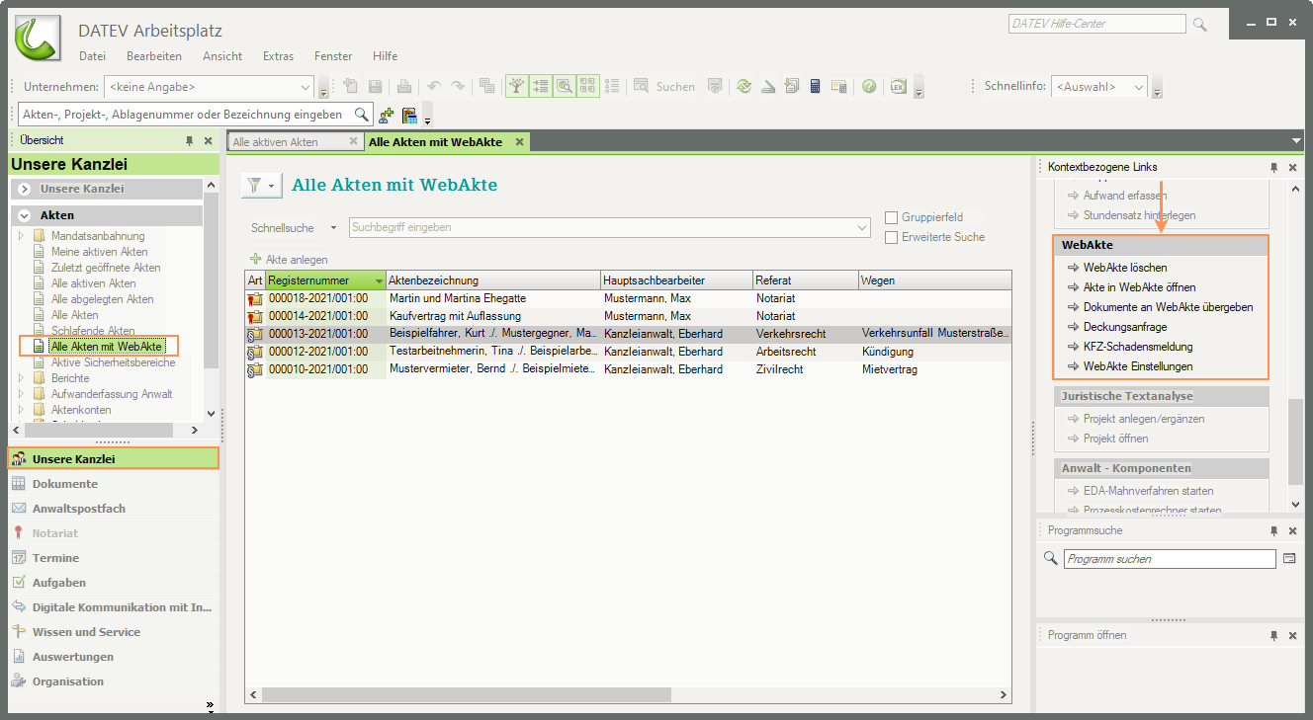Open the Schnellinfo Auswahl dropdown

point(1098,87)
